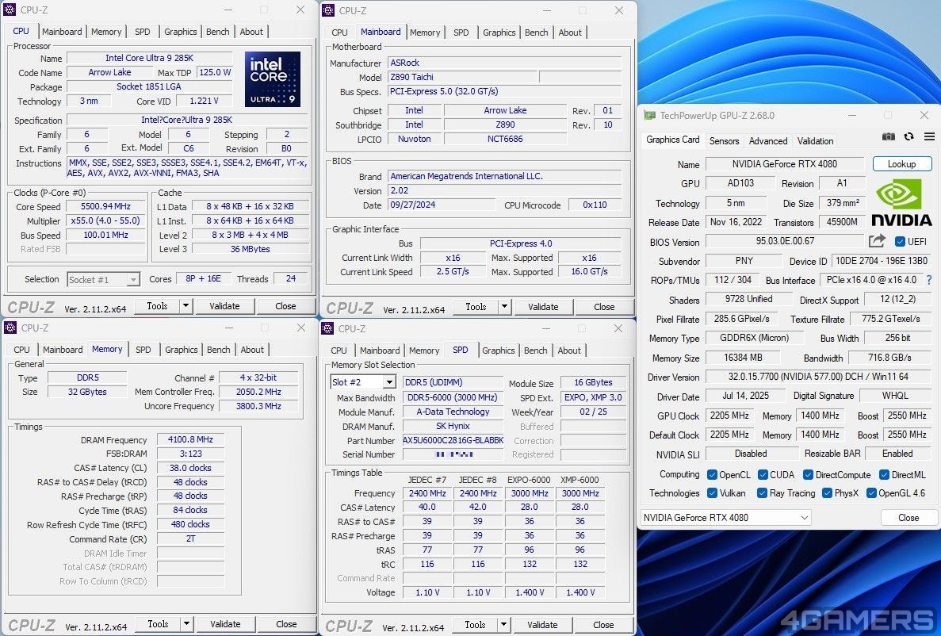Click the Tools button in the SPD window
This screenshot has width=941, height=636.
tap(475, 625)
